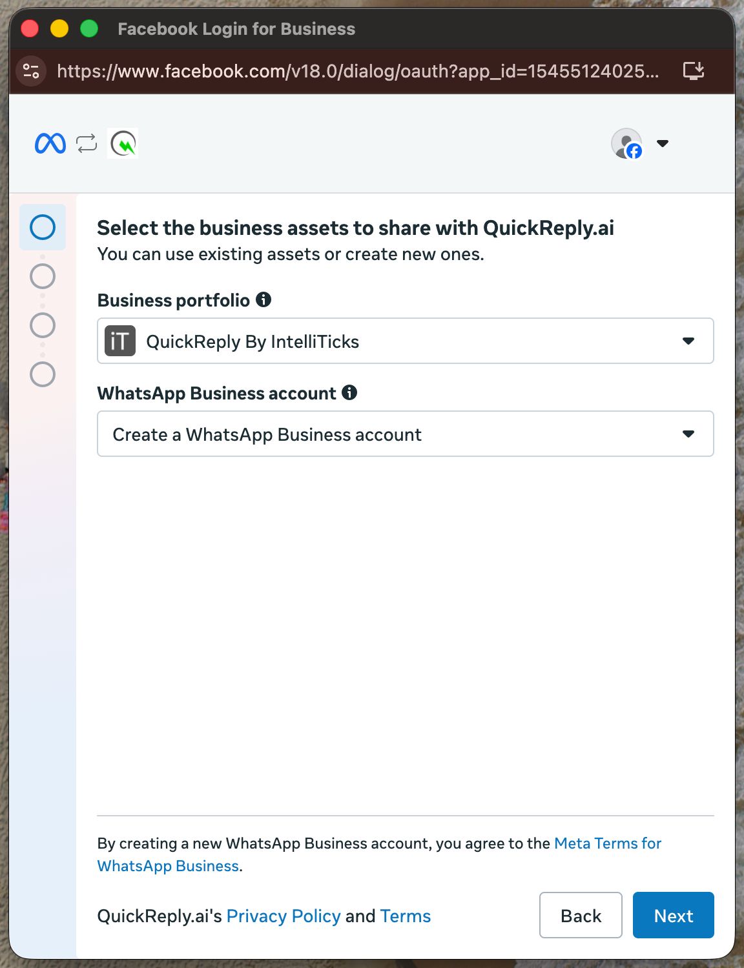Image resolution: width=744 pixels, height=968 pixels.
Task: Select the fourth step circle in sidebar
Action: [x=43, y=374]
